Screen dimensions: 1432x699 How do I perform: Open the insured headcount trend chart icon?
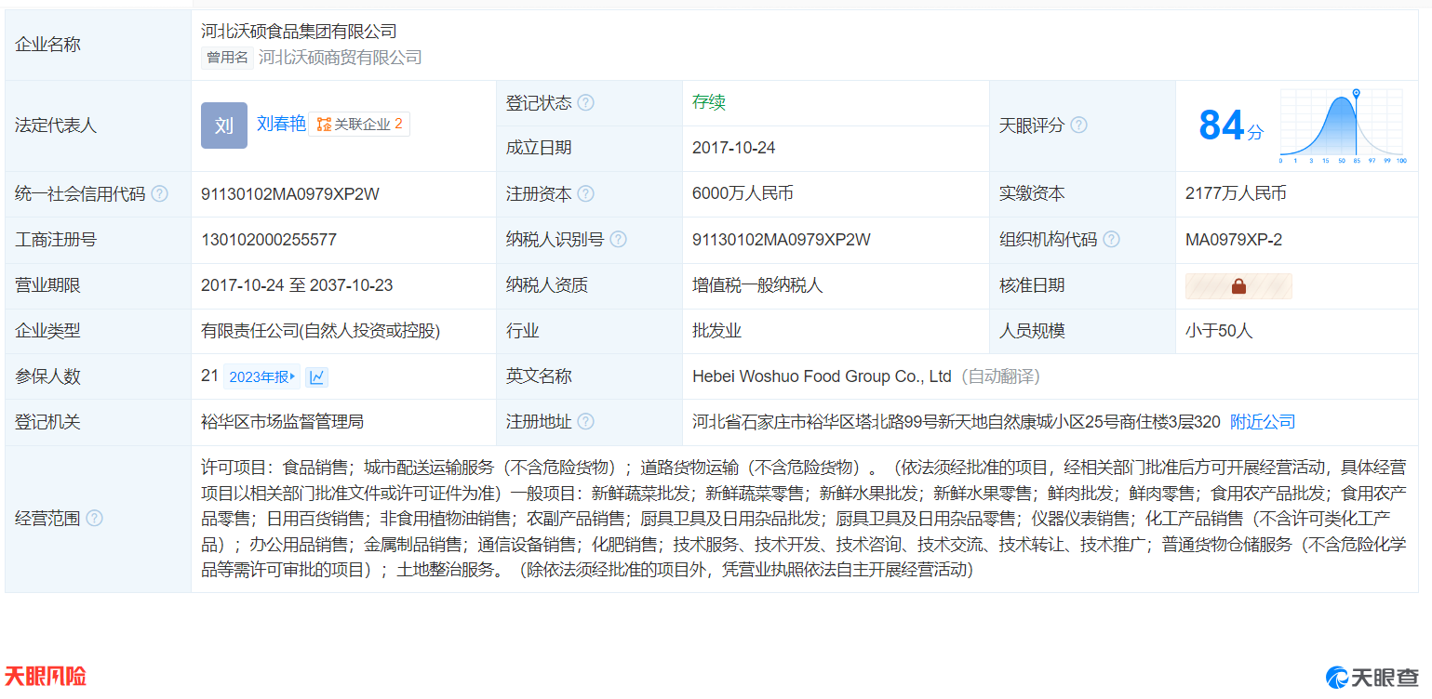[x=317, y=376]
